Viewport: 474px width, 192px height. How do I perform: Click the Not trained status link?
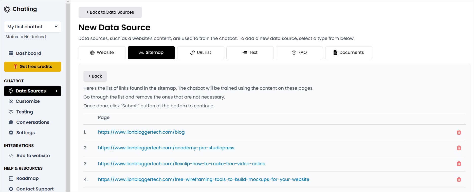point(35,37)
